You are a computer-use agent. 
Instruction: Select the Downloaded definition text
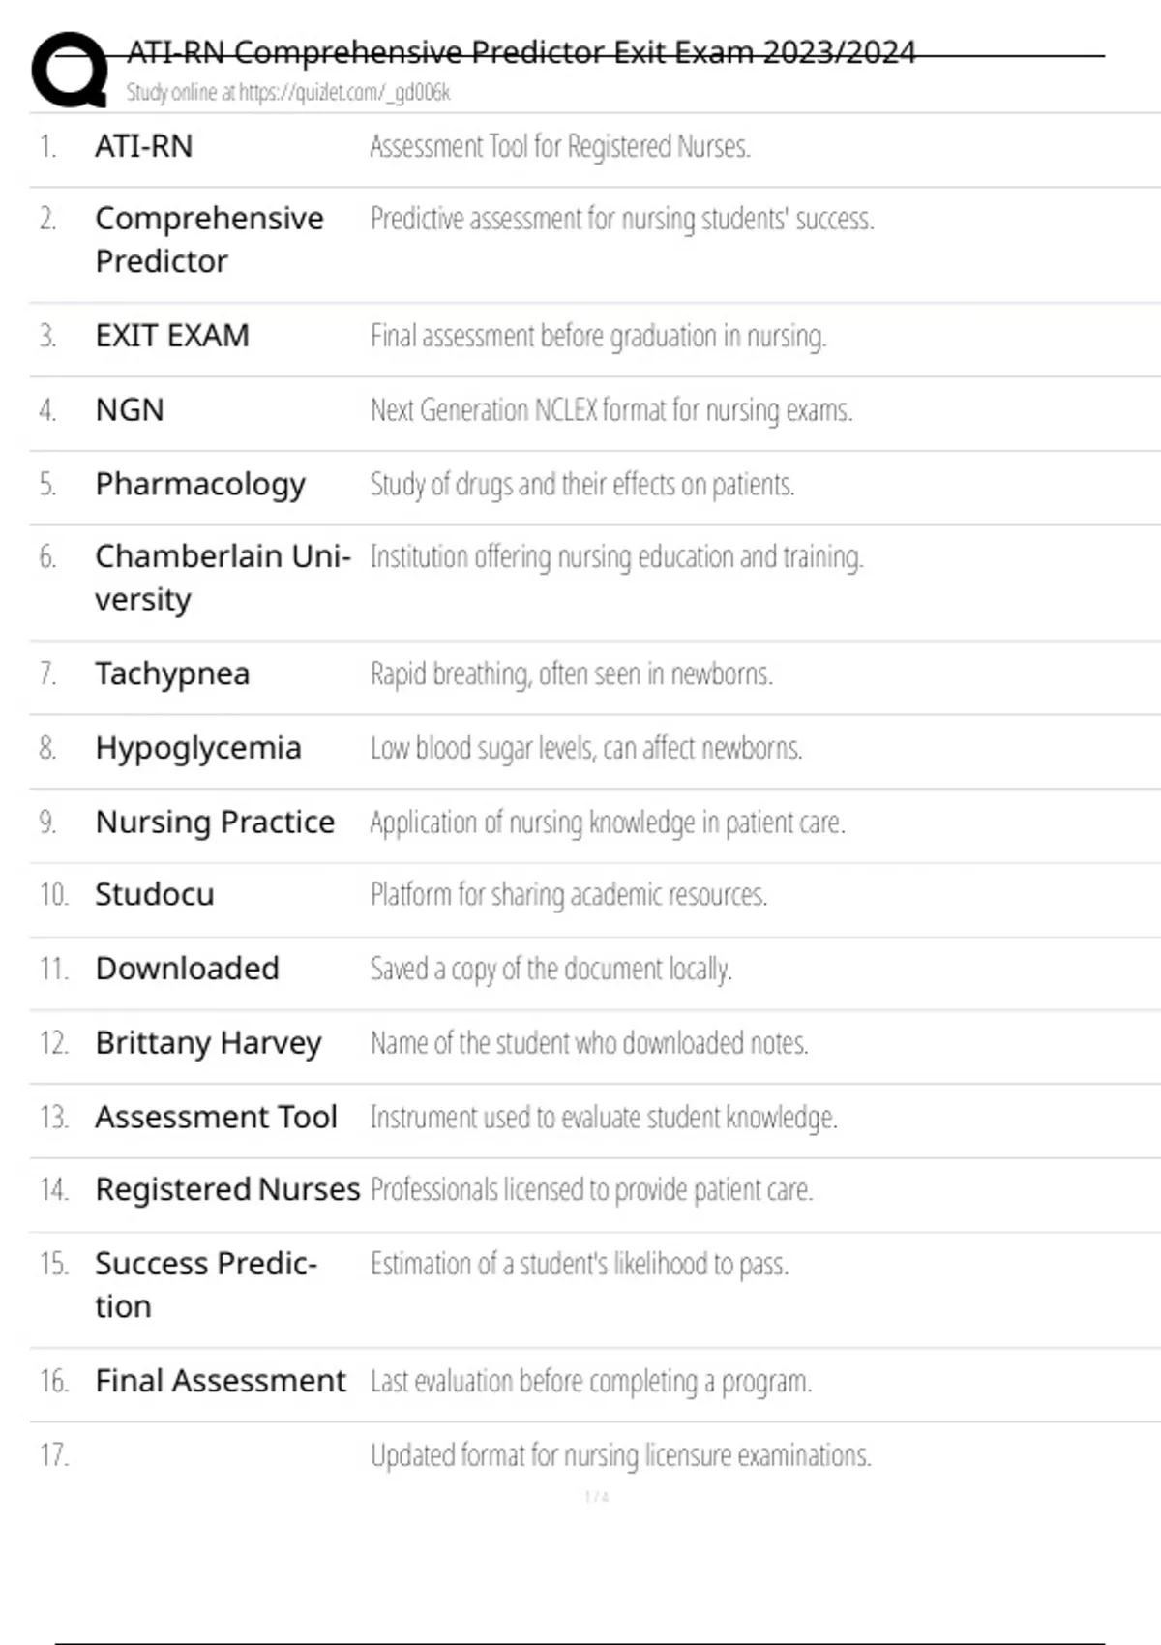click(551, 969)
